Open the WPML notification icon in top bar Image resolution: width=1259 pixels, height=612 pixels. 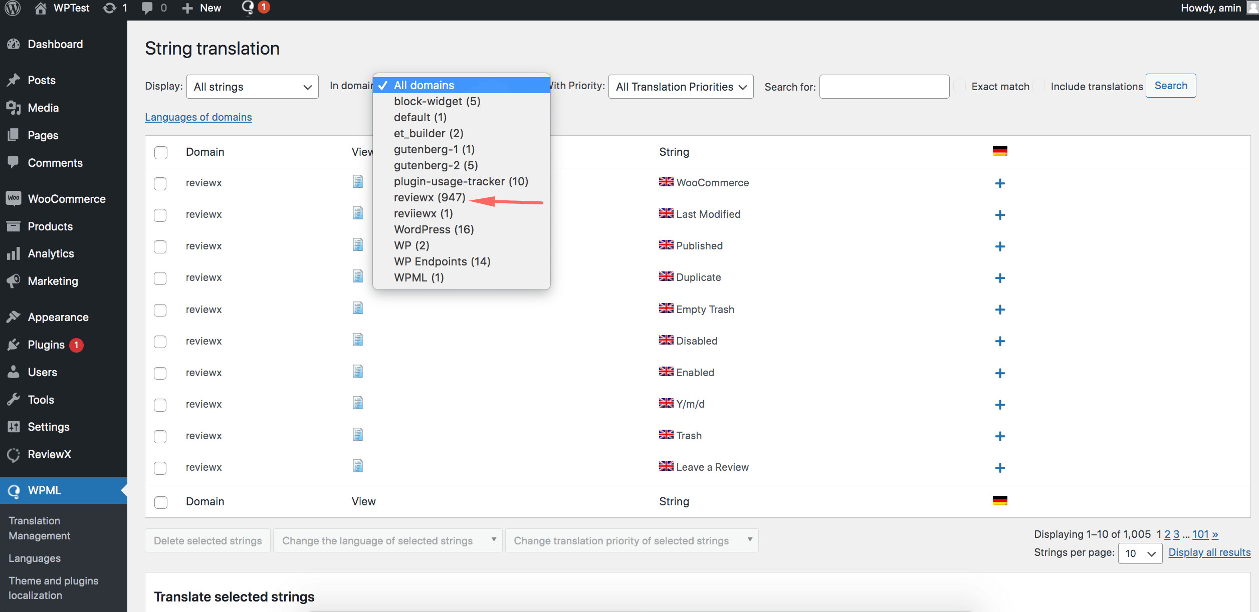(x=248, y=8)
